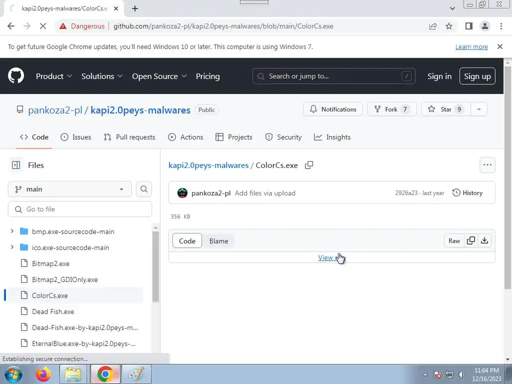The image size is (512, 384).
Task: Open the Projects tab
Action: pos(234,137)
